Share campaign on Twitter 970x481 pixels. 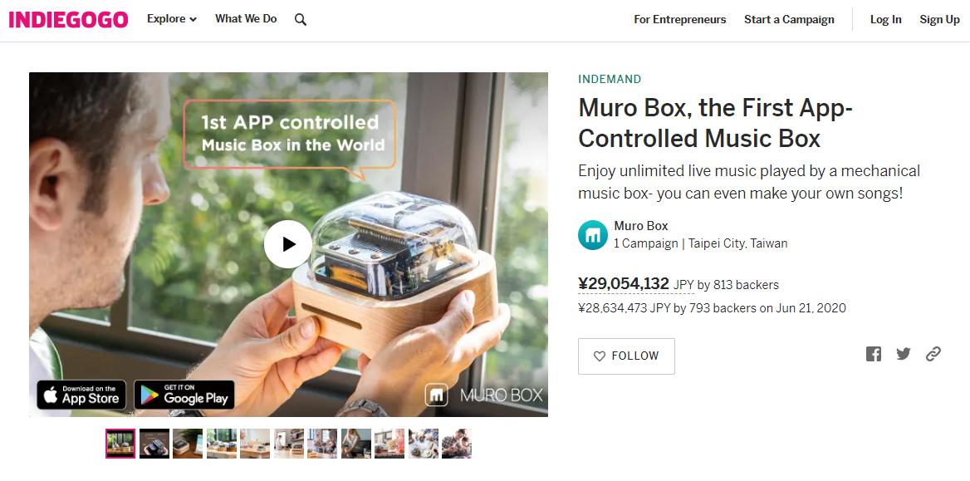tap(904, 354)
